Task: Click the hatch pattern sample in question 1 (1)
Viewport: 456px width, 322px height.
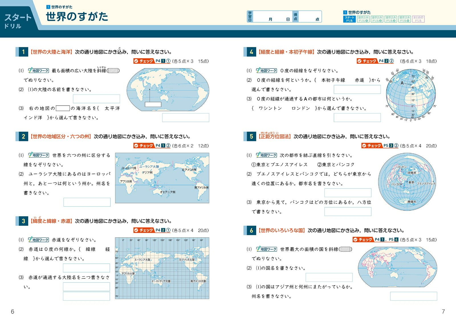Action: (113, 70)
